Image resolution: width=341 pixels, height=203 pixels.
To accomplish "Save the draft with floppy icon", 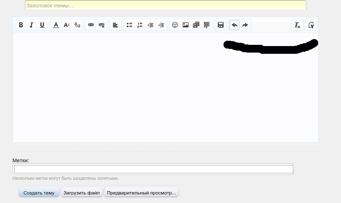I will 221,25.
